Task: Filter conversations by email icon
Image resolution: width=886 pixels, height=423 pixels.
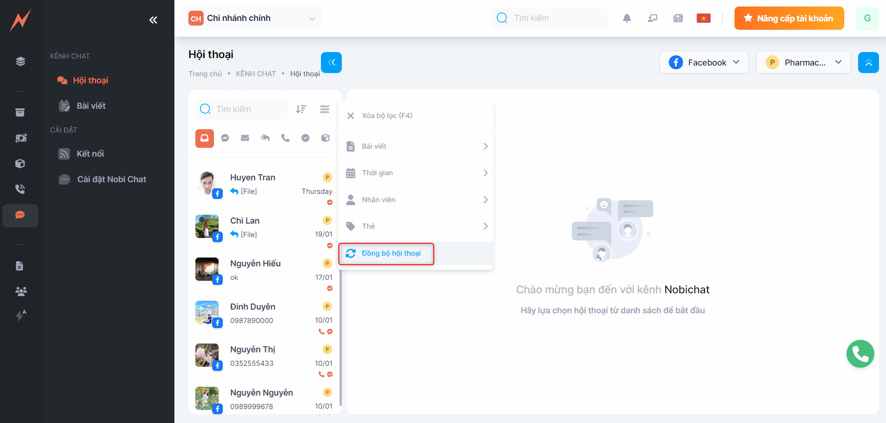Action: coord(245,138)
